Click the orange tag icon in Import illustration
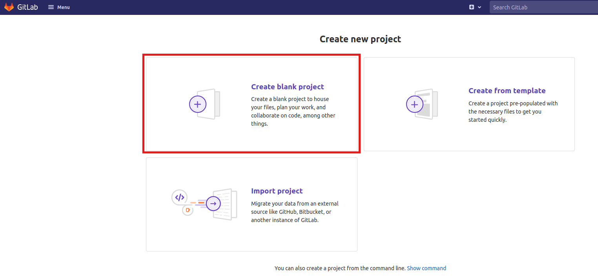 pos(188,210)
